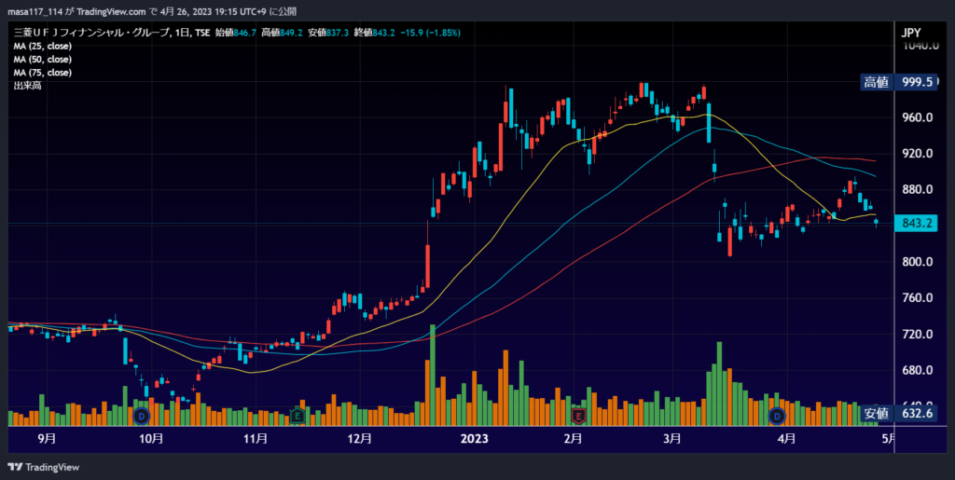Screen dimensions: 955x480
Task: Select the MA (25, close) indicator label
Action: pyautogui.click(x=43, y=47)
